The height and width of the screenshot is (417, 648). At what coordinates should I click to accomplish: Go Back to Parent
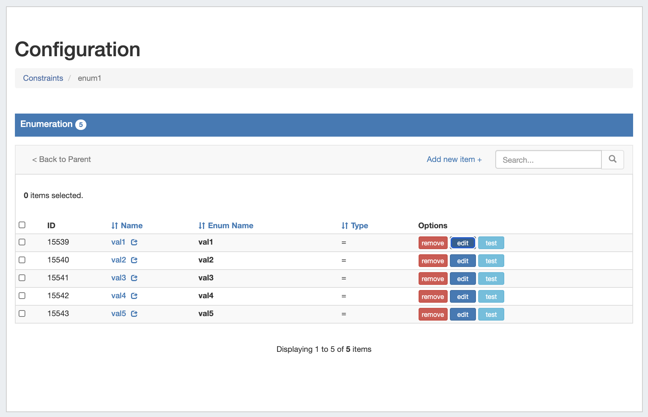(61, 159)
